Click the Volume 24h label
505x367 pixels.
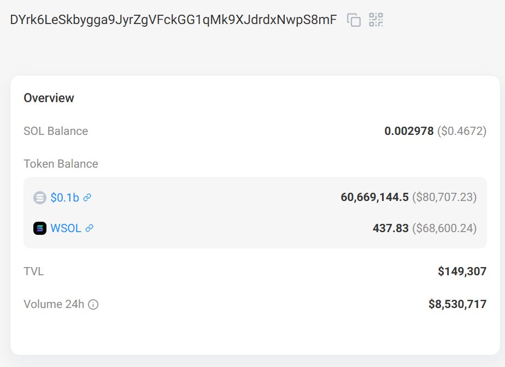point(54,304)
